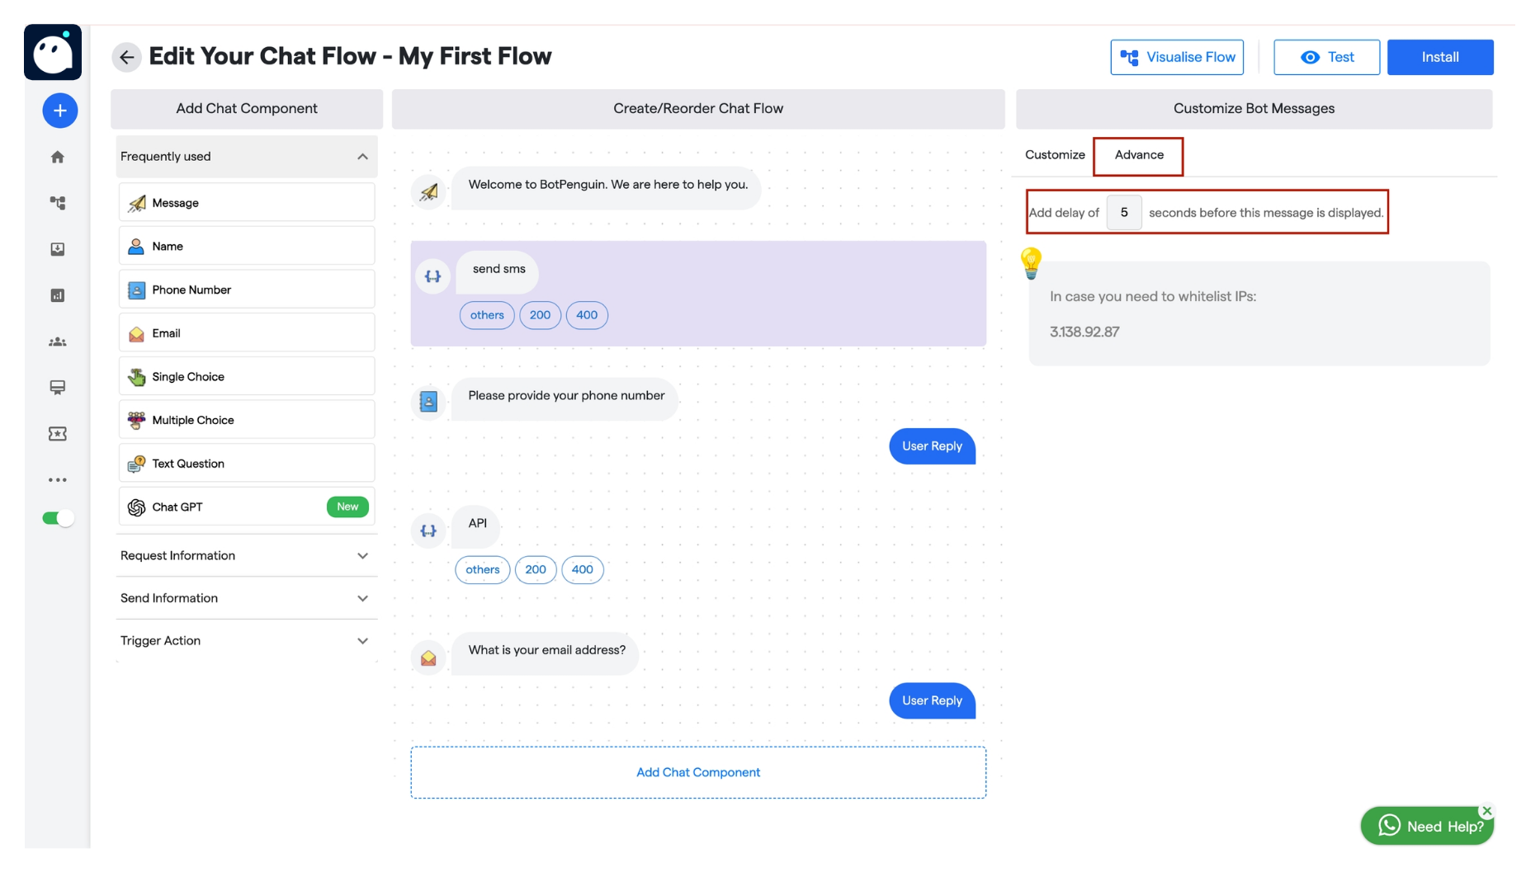The height and width of the screenshot is (891, 1540).
Task: Select the 200 status chip under send sms
Action: 541,315
